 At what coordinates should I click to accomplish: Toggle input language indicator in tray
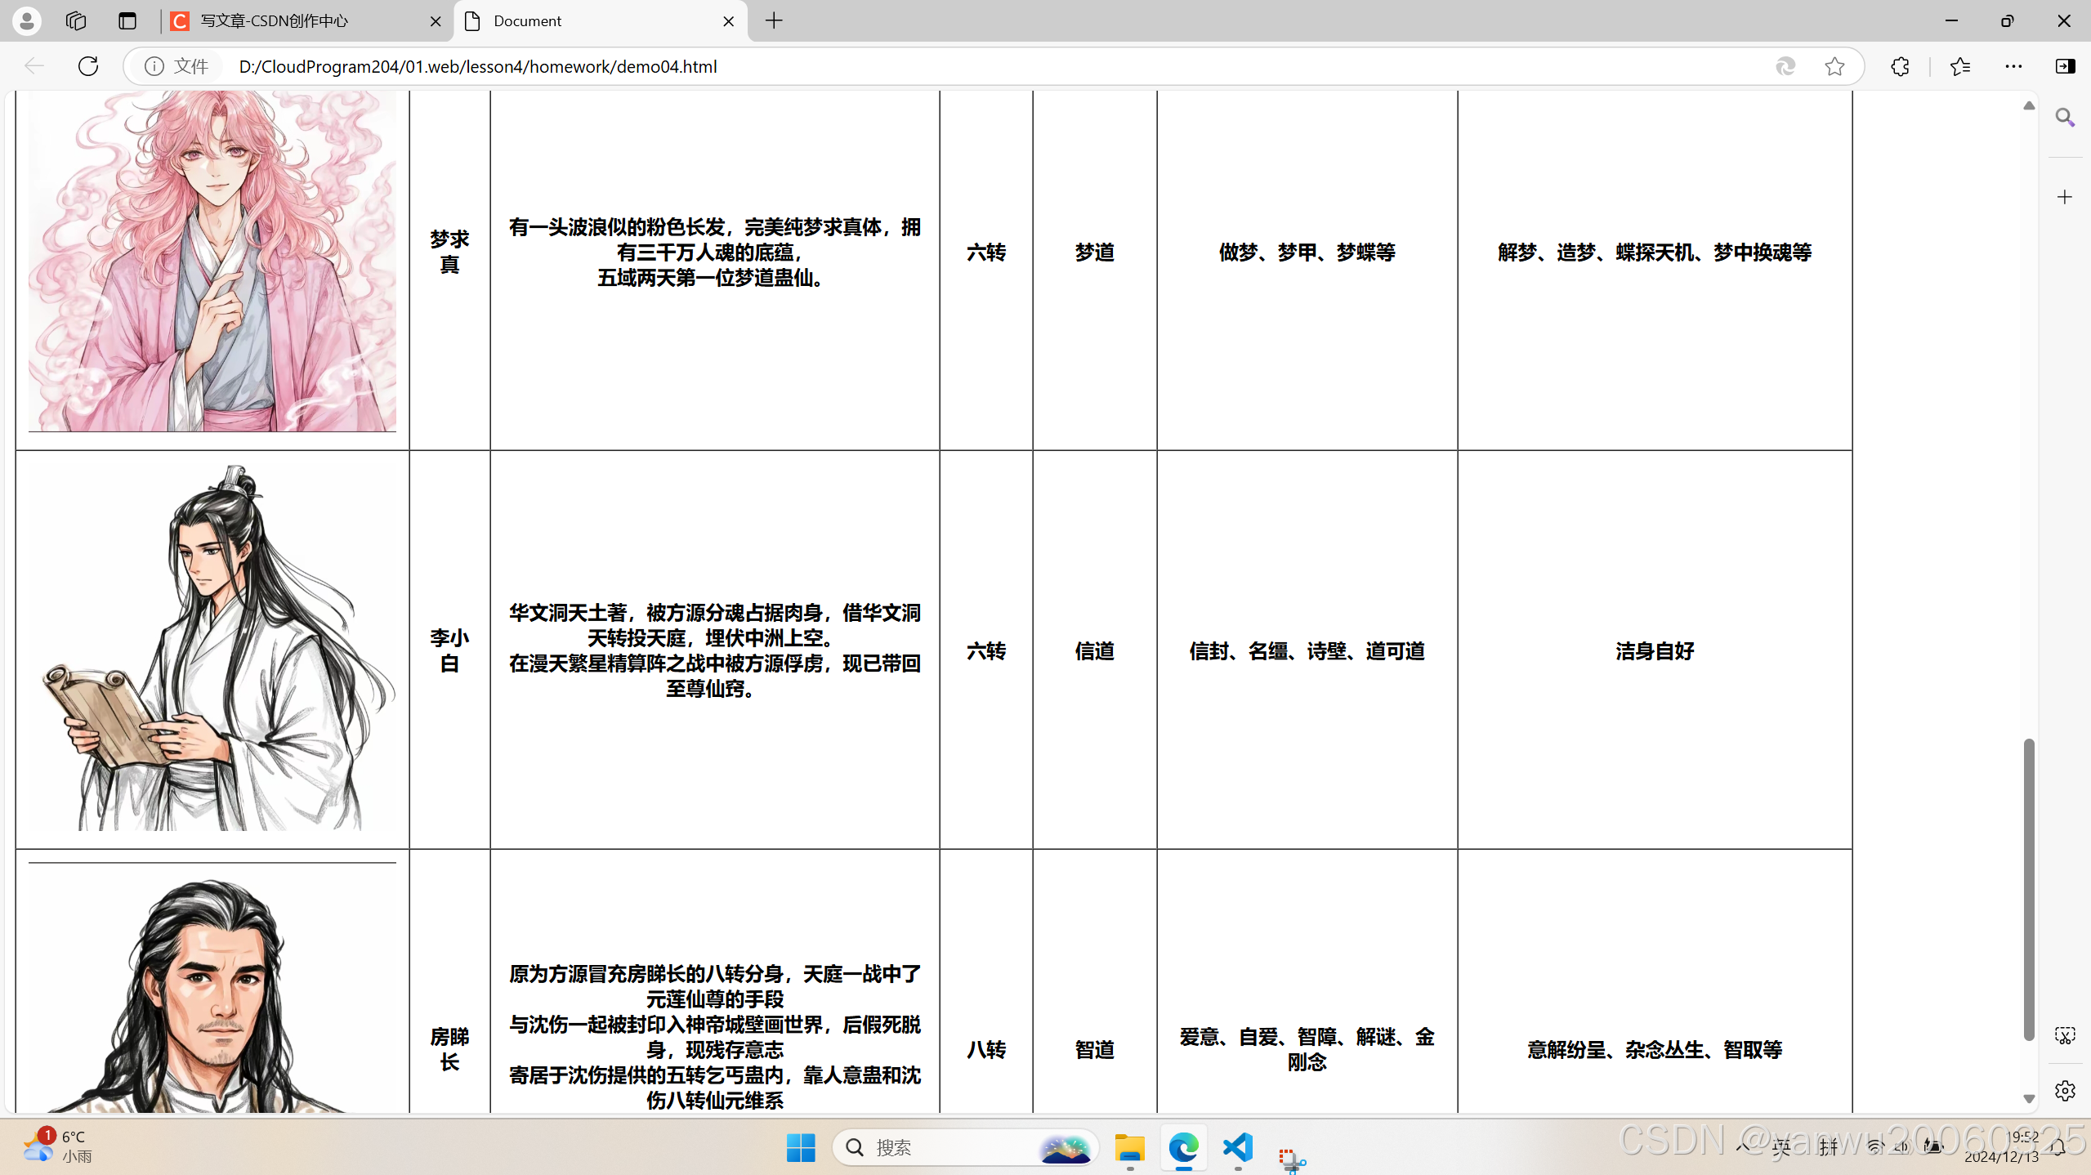pos(1781,1147)
